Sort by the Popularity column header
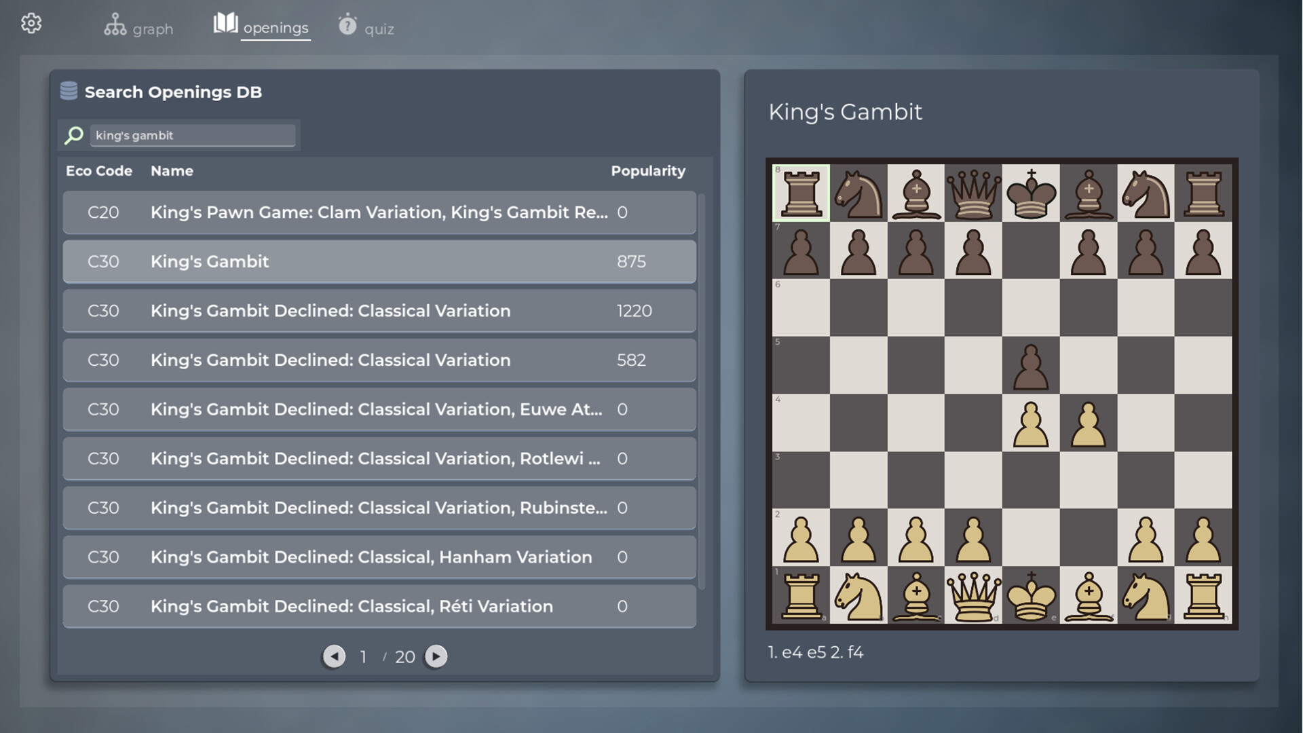This screenshot has width=1303, height=733. coord(648,170)
